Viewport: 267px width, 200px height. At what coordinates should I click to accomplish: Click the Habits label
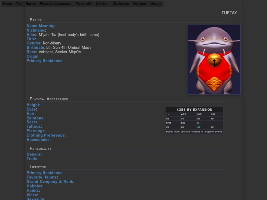coord(33,191)
